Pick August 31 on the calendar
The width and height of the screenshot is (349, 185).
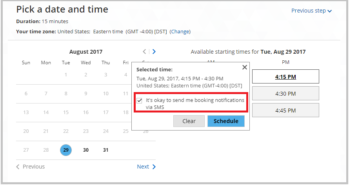coord(106,150)
